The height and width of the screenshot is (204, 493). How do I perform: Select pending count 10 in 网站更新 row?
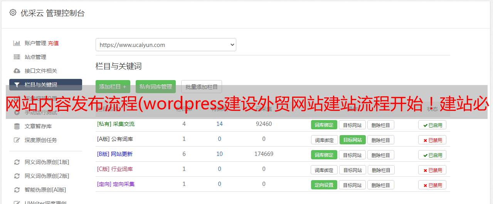pyautogui.click(x=220, y=154)
